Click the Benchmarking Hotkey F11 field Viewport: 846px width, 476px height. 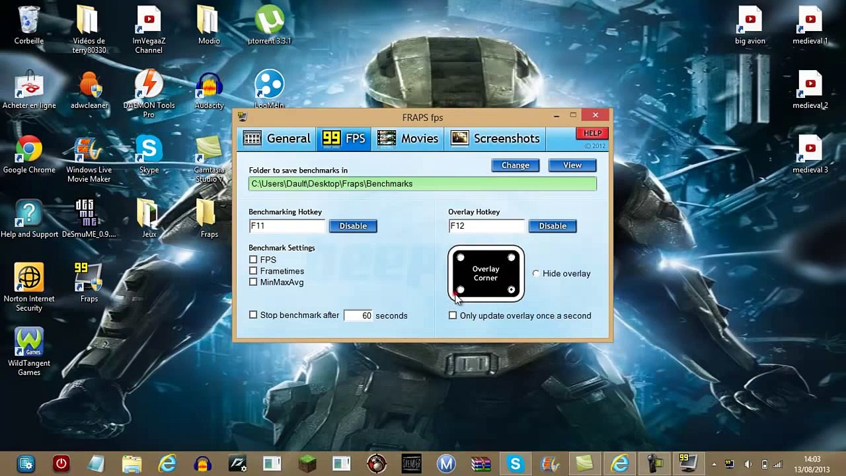[x=287, y=226]
